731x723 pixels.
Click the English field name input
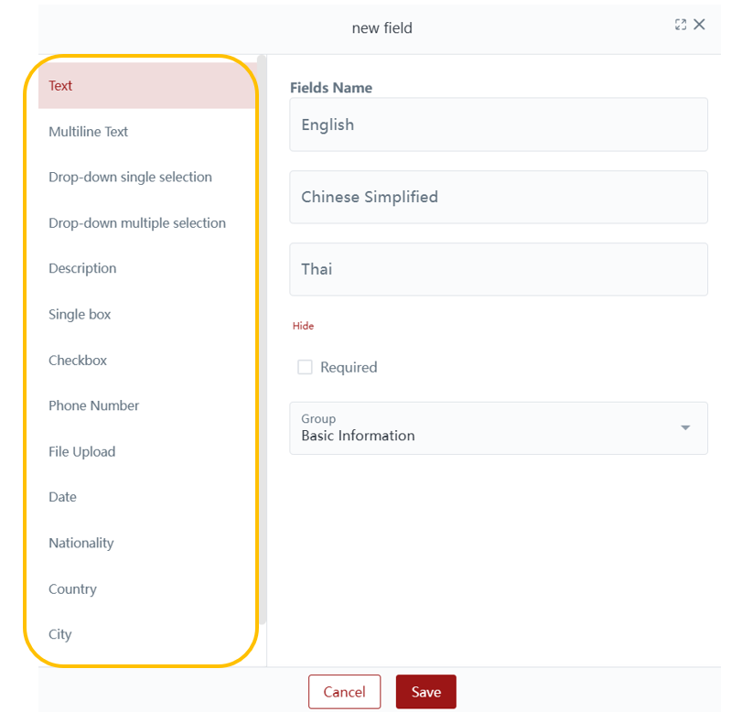(498, 124)
